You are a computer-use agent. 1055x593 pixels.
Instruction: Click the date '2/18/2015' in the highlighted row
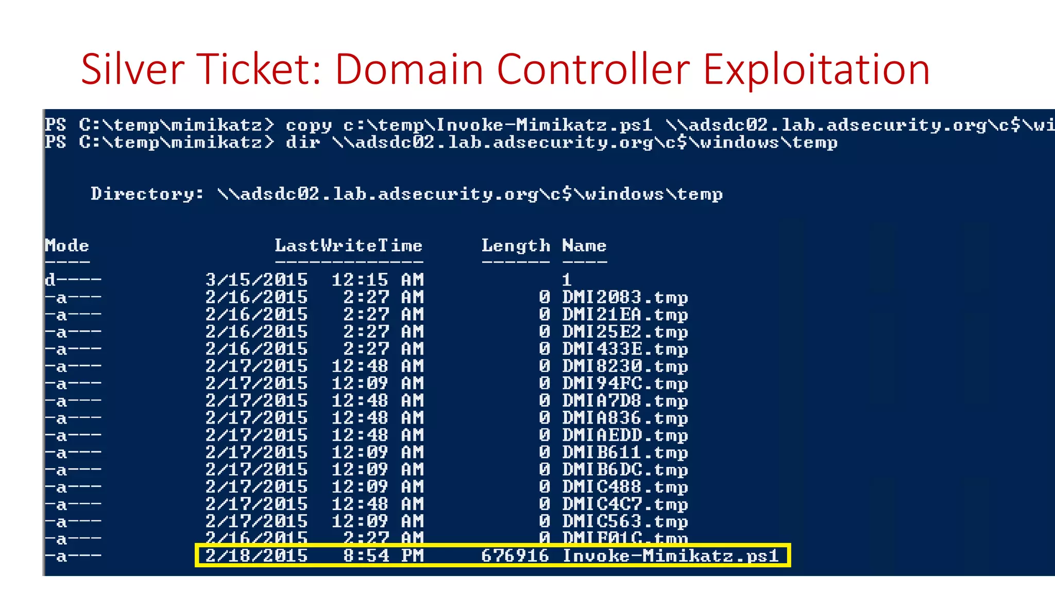coord(257,556)
